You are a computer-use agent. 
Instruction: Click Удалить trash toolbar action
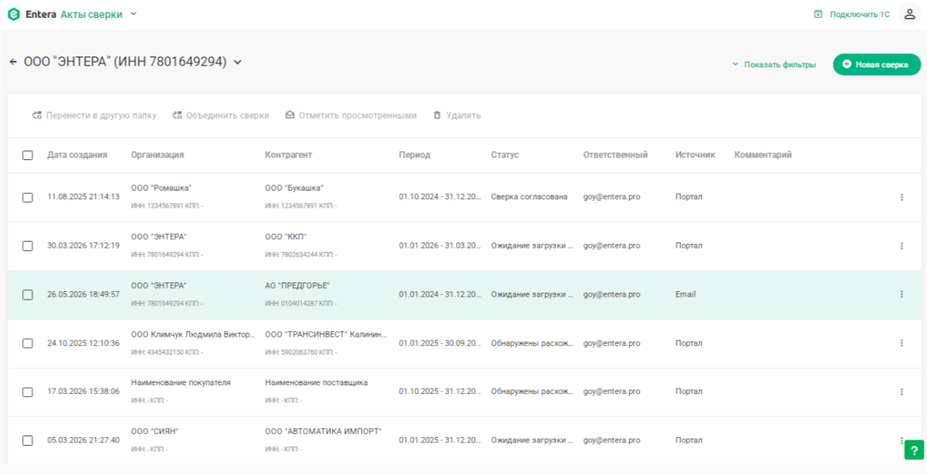click(x=457, y=116)
